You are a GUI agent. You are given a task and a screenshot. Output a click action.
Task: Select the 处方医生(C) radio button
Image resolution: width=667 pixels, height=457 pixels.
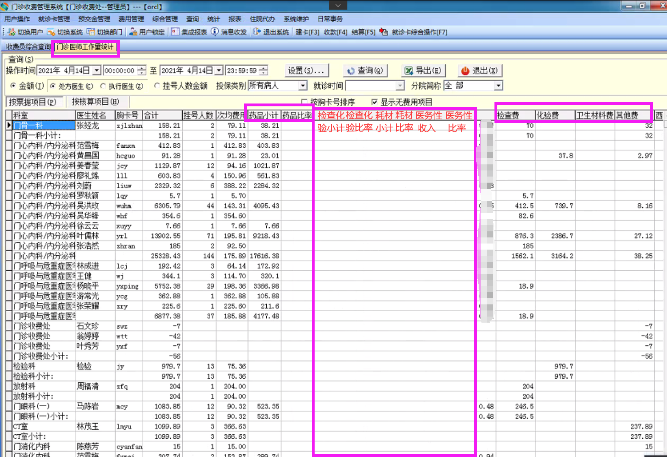(x=53, y=86)
